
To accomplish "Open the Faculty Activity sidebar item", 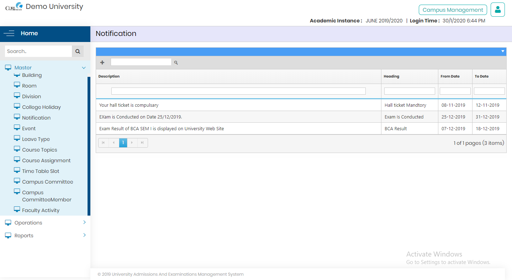I will click(x=41, y=210).
